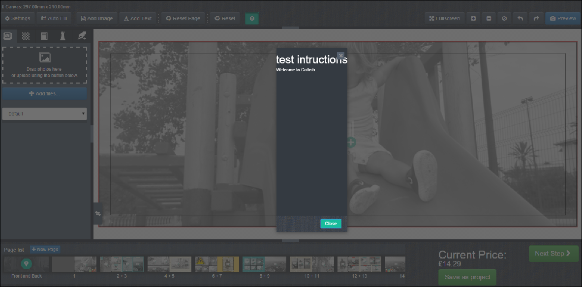Screen dimensions: 582x287
Task: Select pages 6 + 7 thumbnail
Action: point(217,264)
